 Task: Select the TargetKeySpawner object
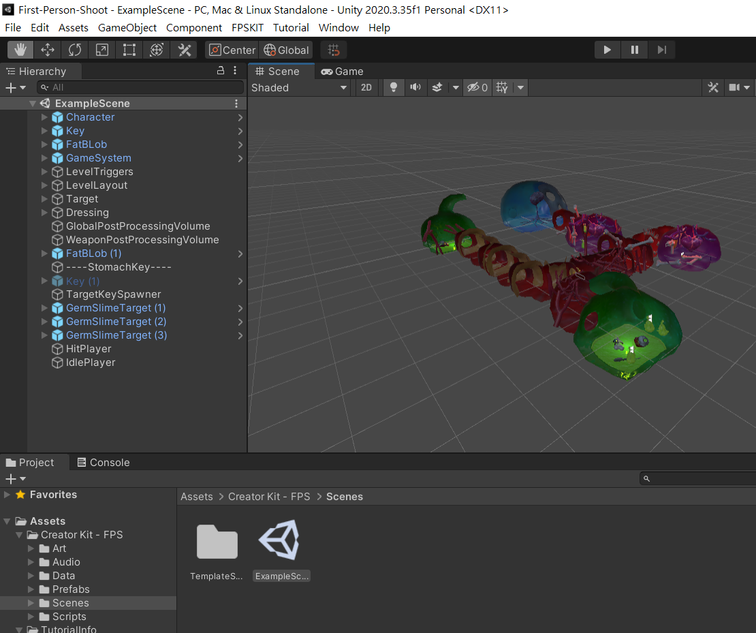113,294
